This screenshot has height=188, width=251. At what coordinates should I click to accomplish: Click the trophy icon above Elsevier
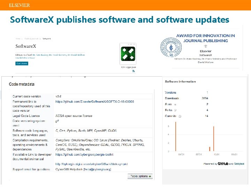pos(206,46)
